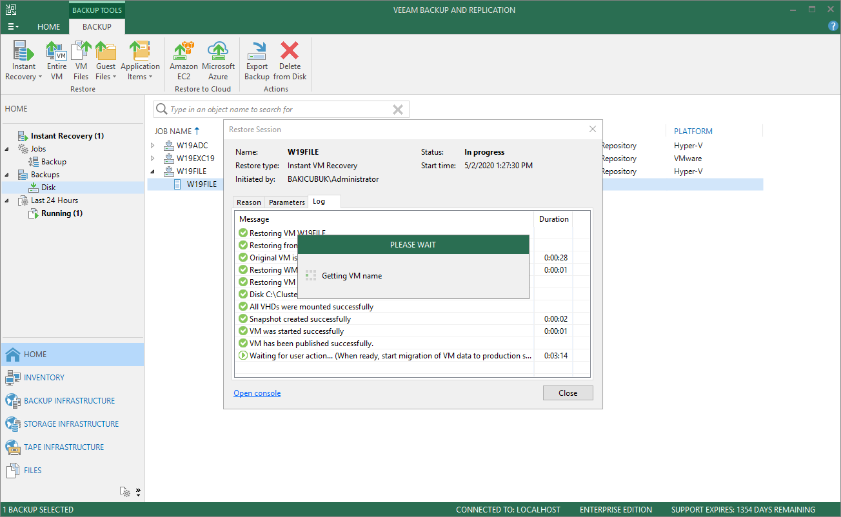
Task: Click the Hyper-V platform cell for W19ADC
Action: (688, 146)
